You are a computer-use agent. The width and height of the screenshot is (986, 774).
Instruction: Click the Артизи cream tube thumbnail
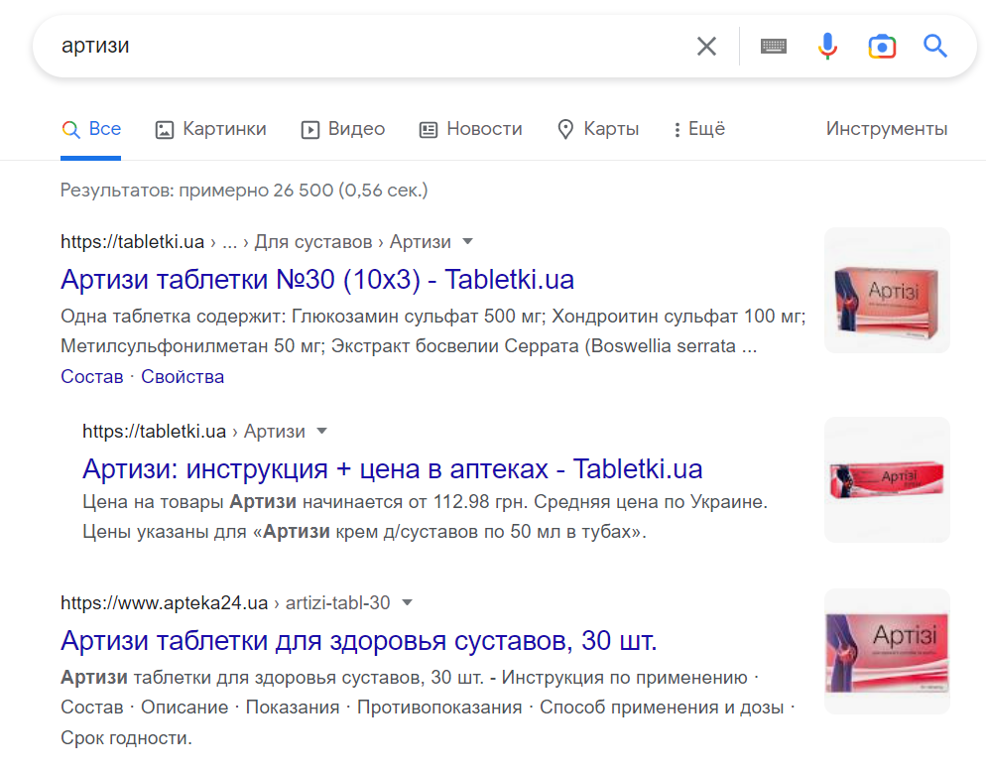[x=887, y=479]
